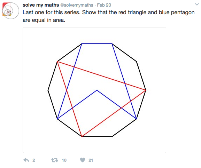Click the red triangle's rightmost vertex
The height and width of the screenshot is (168, 201).
click(x=146, y=90)
